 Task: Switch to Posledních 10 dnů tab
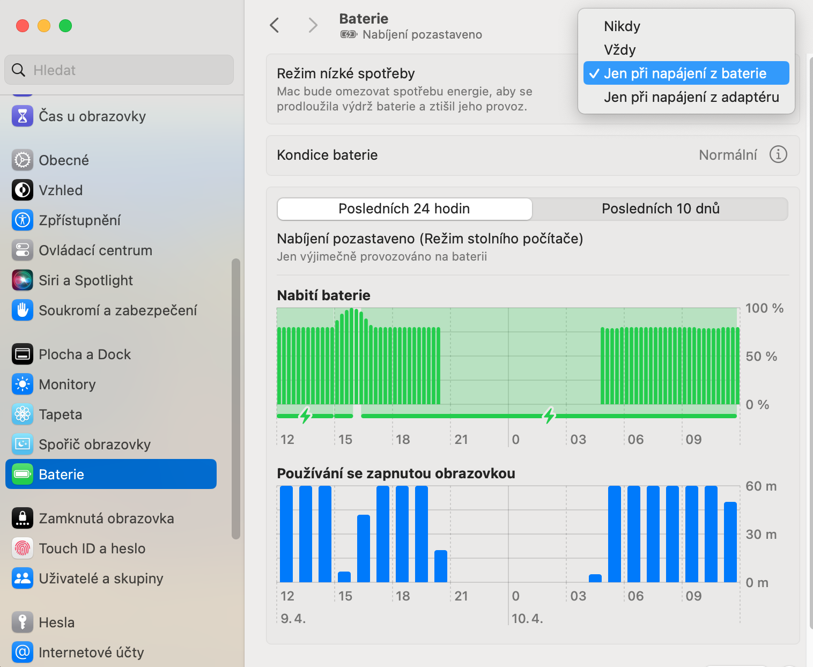[x=660, y=209]
